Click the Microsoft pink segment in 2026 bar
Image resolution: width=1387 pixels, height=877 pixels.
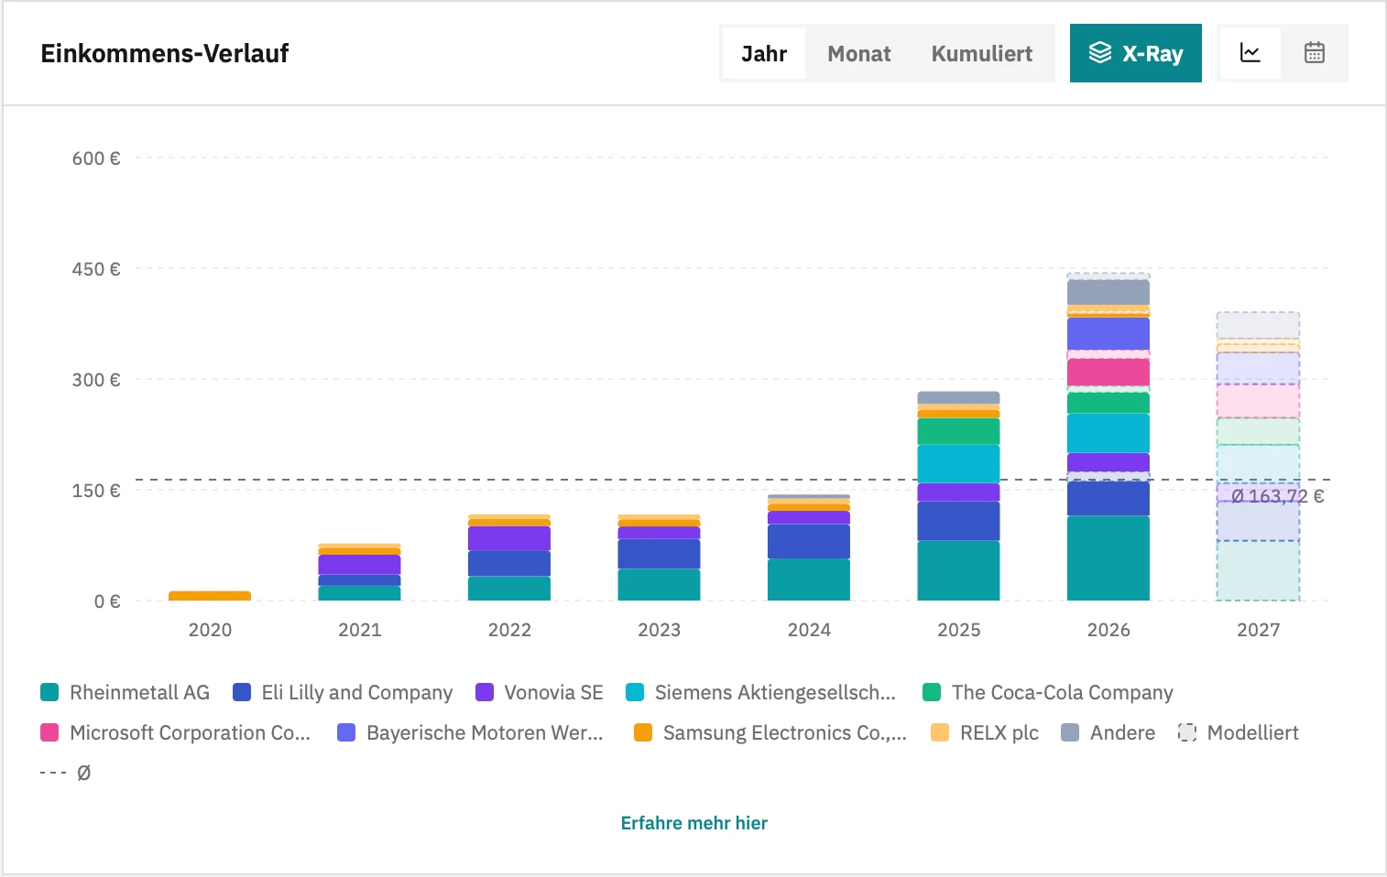click(x=1109, y=372)
